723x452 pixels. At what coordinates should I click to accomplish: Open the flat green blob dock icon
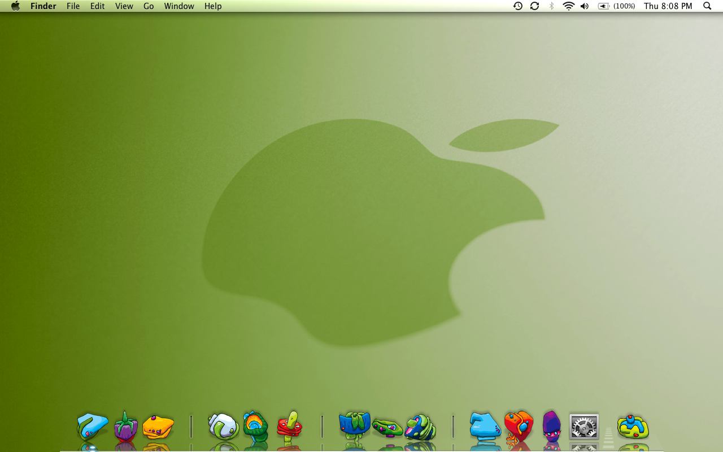387,428
